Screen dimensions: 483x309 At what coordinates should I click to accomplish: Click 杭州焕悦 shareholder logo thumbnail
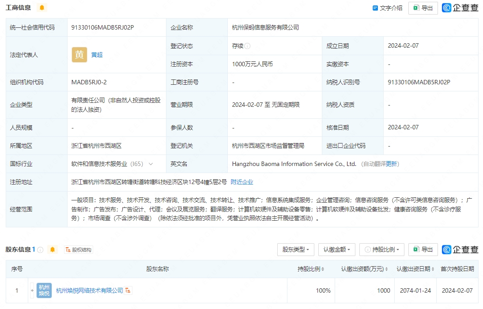click(44, 290)
